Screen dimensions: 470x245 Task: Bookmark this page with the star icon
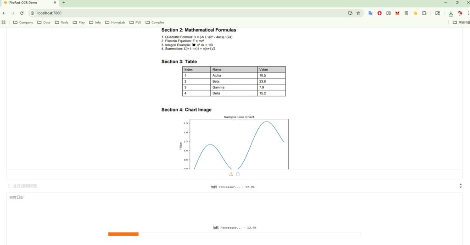pyautogui.click(x=358, y=13)
